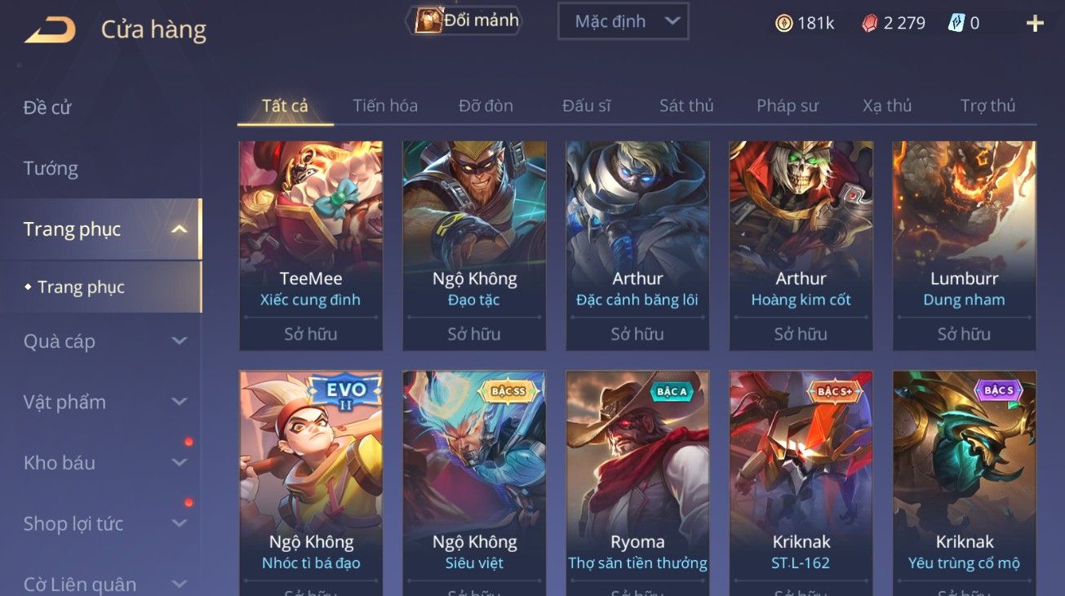Open Đề cử in the sidebar
Viewport: 1065px width, 596px height.
click(x=47, y=107)
